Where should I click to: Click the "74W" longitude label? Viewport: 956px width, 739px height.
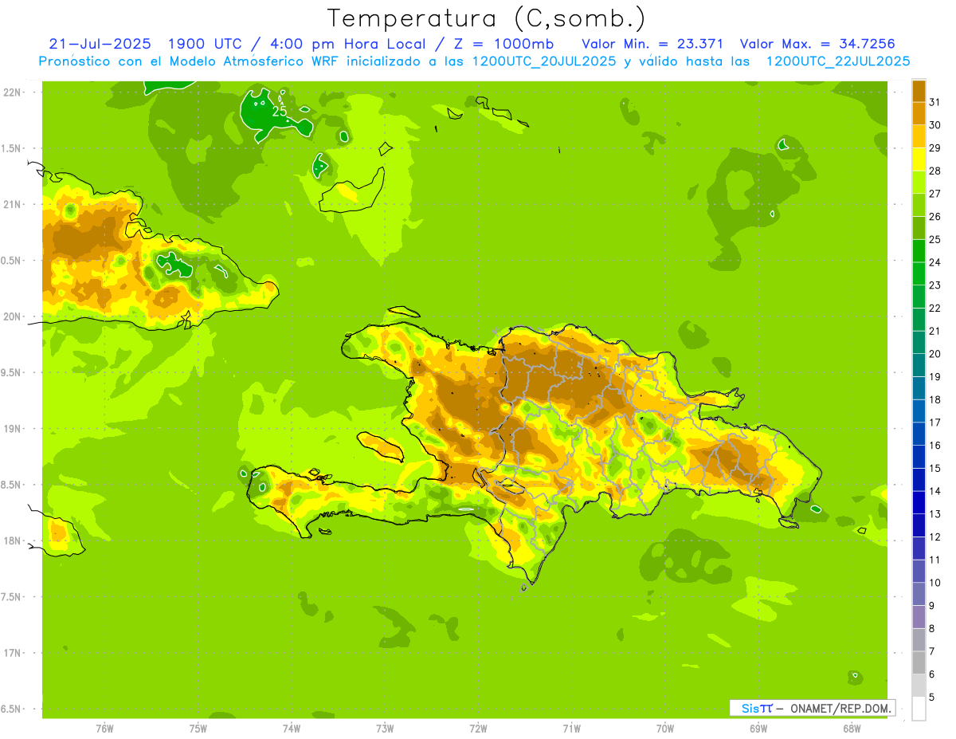[292, 729]
